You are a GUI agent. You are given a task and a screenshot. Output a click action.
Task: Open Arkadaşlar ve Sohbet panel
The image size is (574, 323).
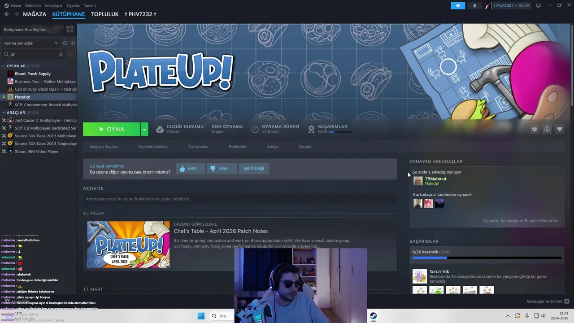click(x=548, y=301)
